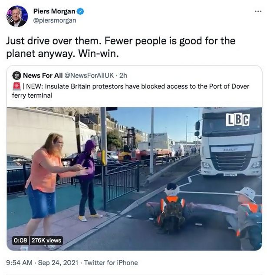Image resolution: width=267 pixels, height=275 pixels.
Task: Open the three-dot more options menu
Action: coord(258,11)
